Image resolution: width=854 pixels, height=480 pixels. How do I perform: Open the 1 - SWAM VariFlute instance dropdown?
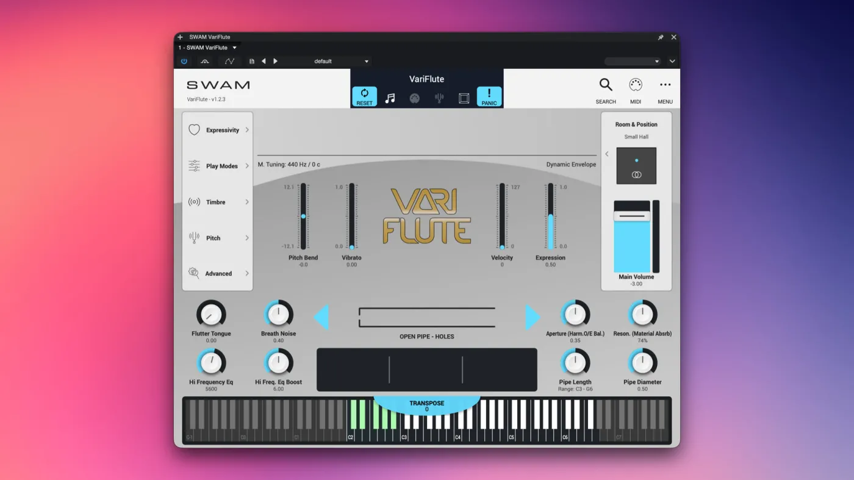point(207,48)
